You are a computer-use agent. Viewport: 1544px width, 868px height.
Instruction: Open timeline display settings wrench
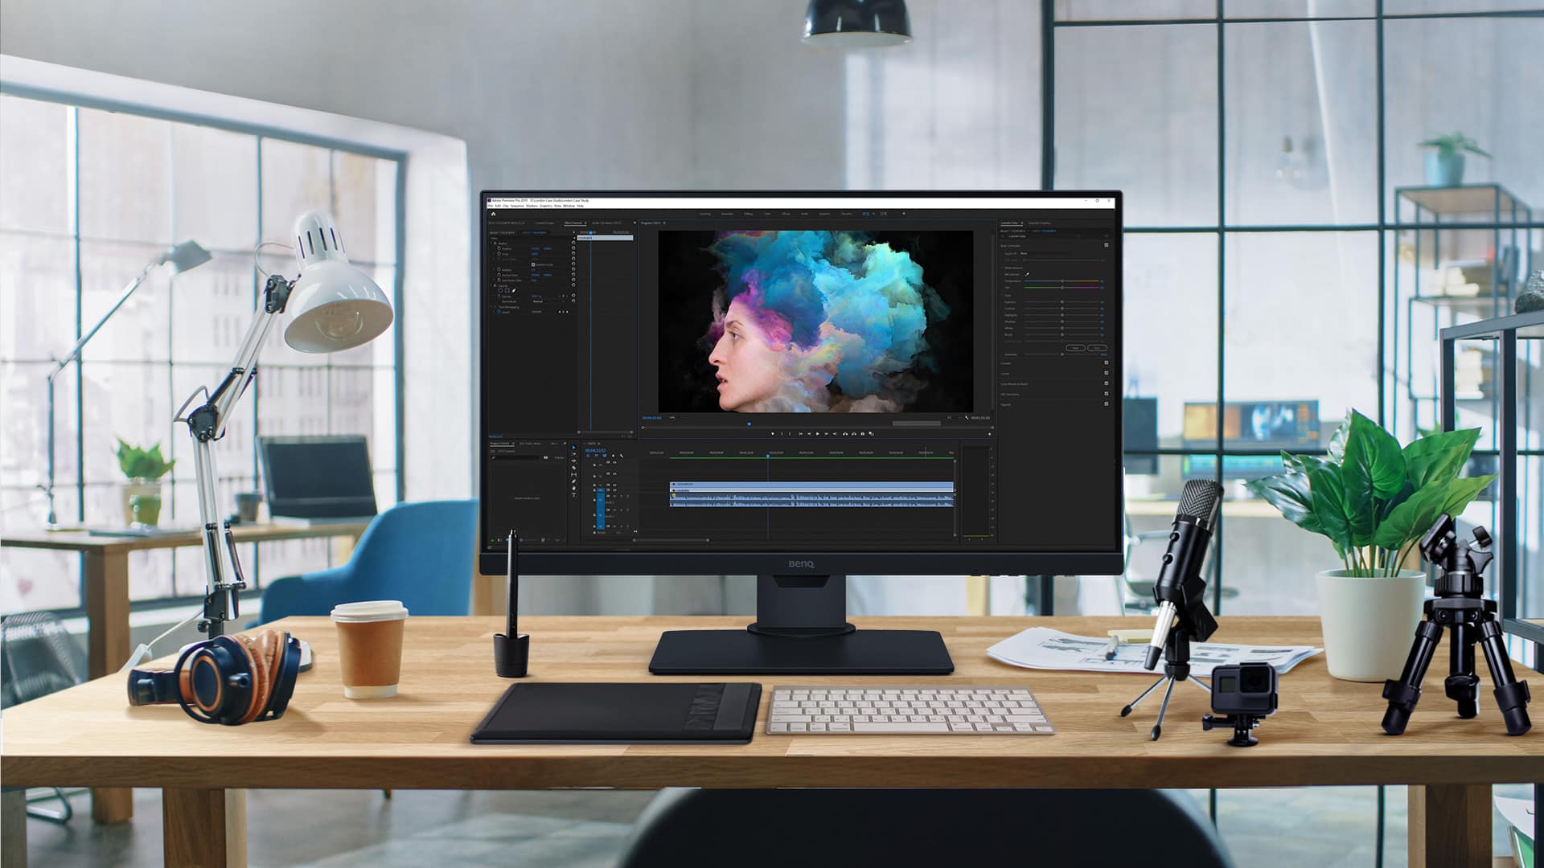point(622,456)
